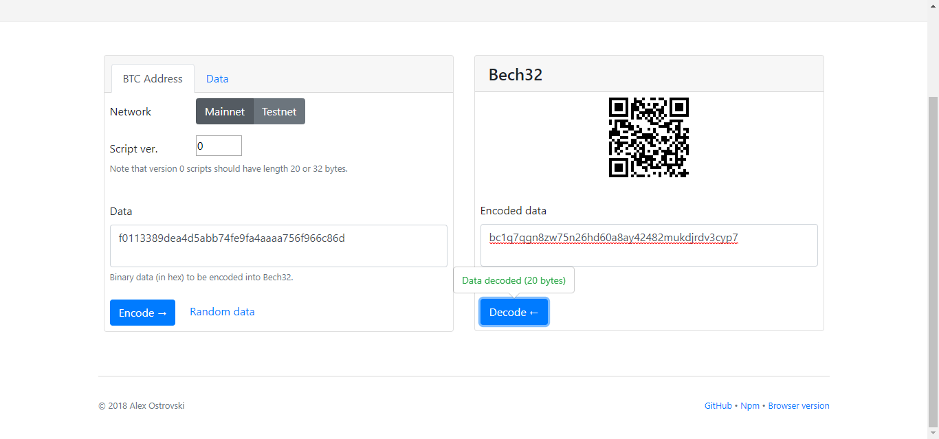Click the Script ver. number field

point(219,146)
